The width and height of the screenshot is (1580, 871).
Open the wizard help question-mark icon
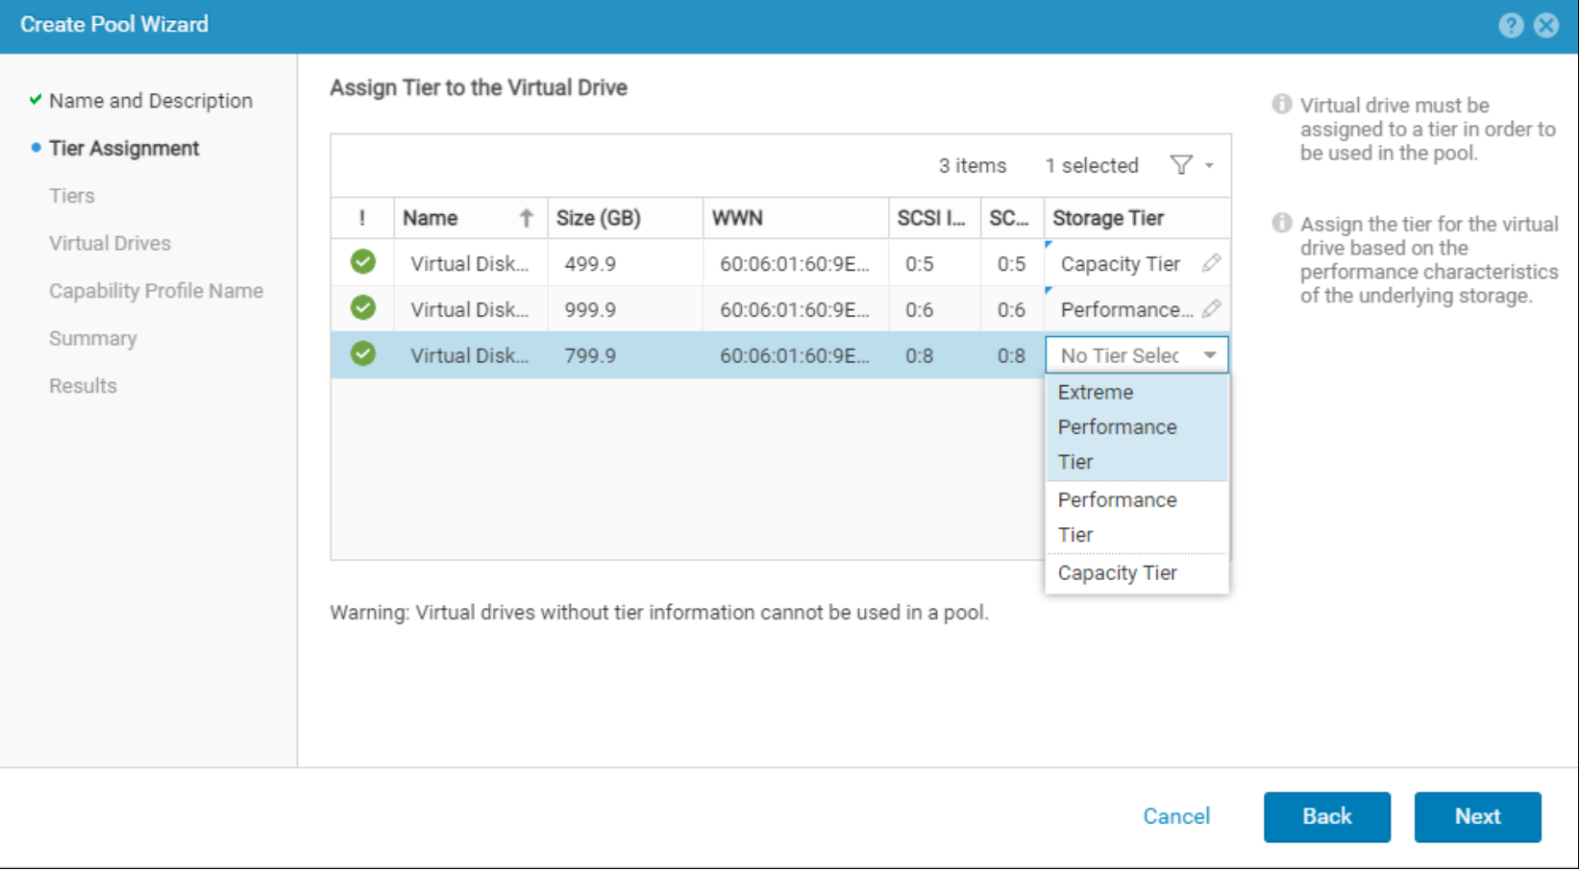tap(1511, 25)
